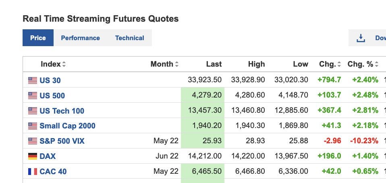Sort by Chg. % column arrows
386x183 pixels.
click(x=376, y=64)
